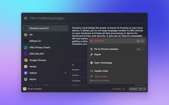
Task: Click the bottom bar Uninstall button
Action: pos(116,89)
